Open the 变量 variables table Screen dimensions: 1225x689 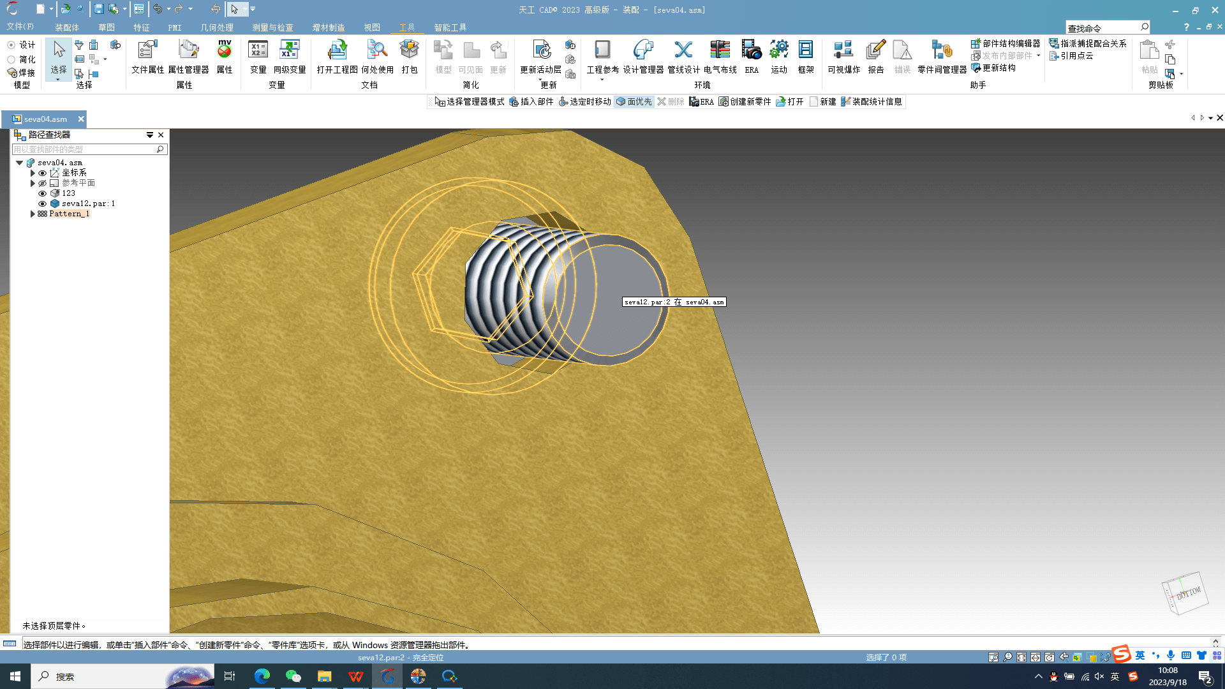(258, 56)
